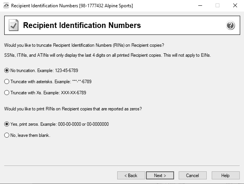The image size is (244, 184).
Task: Click the question about truncating RINs
Action: (84, 45)
